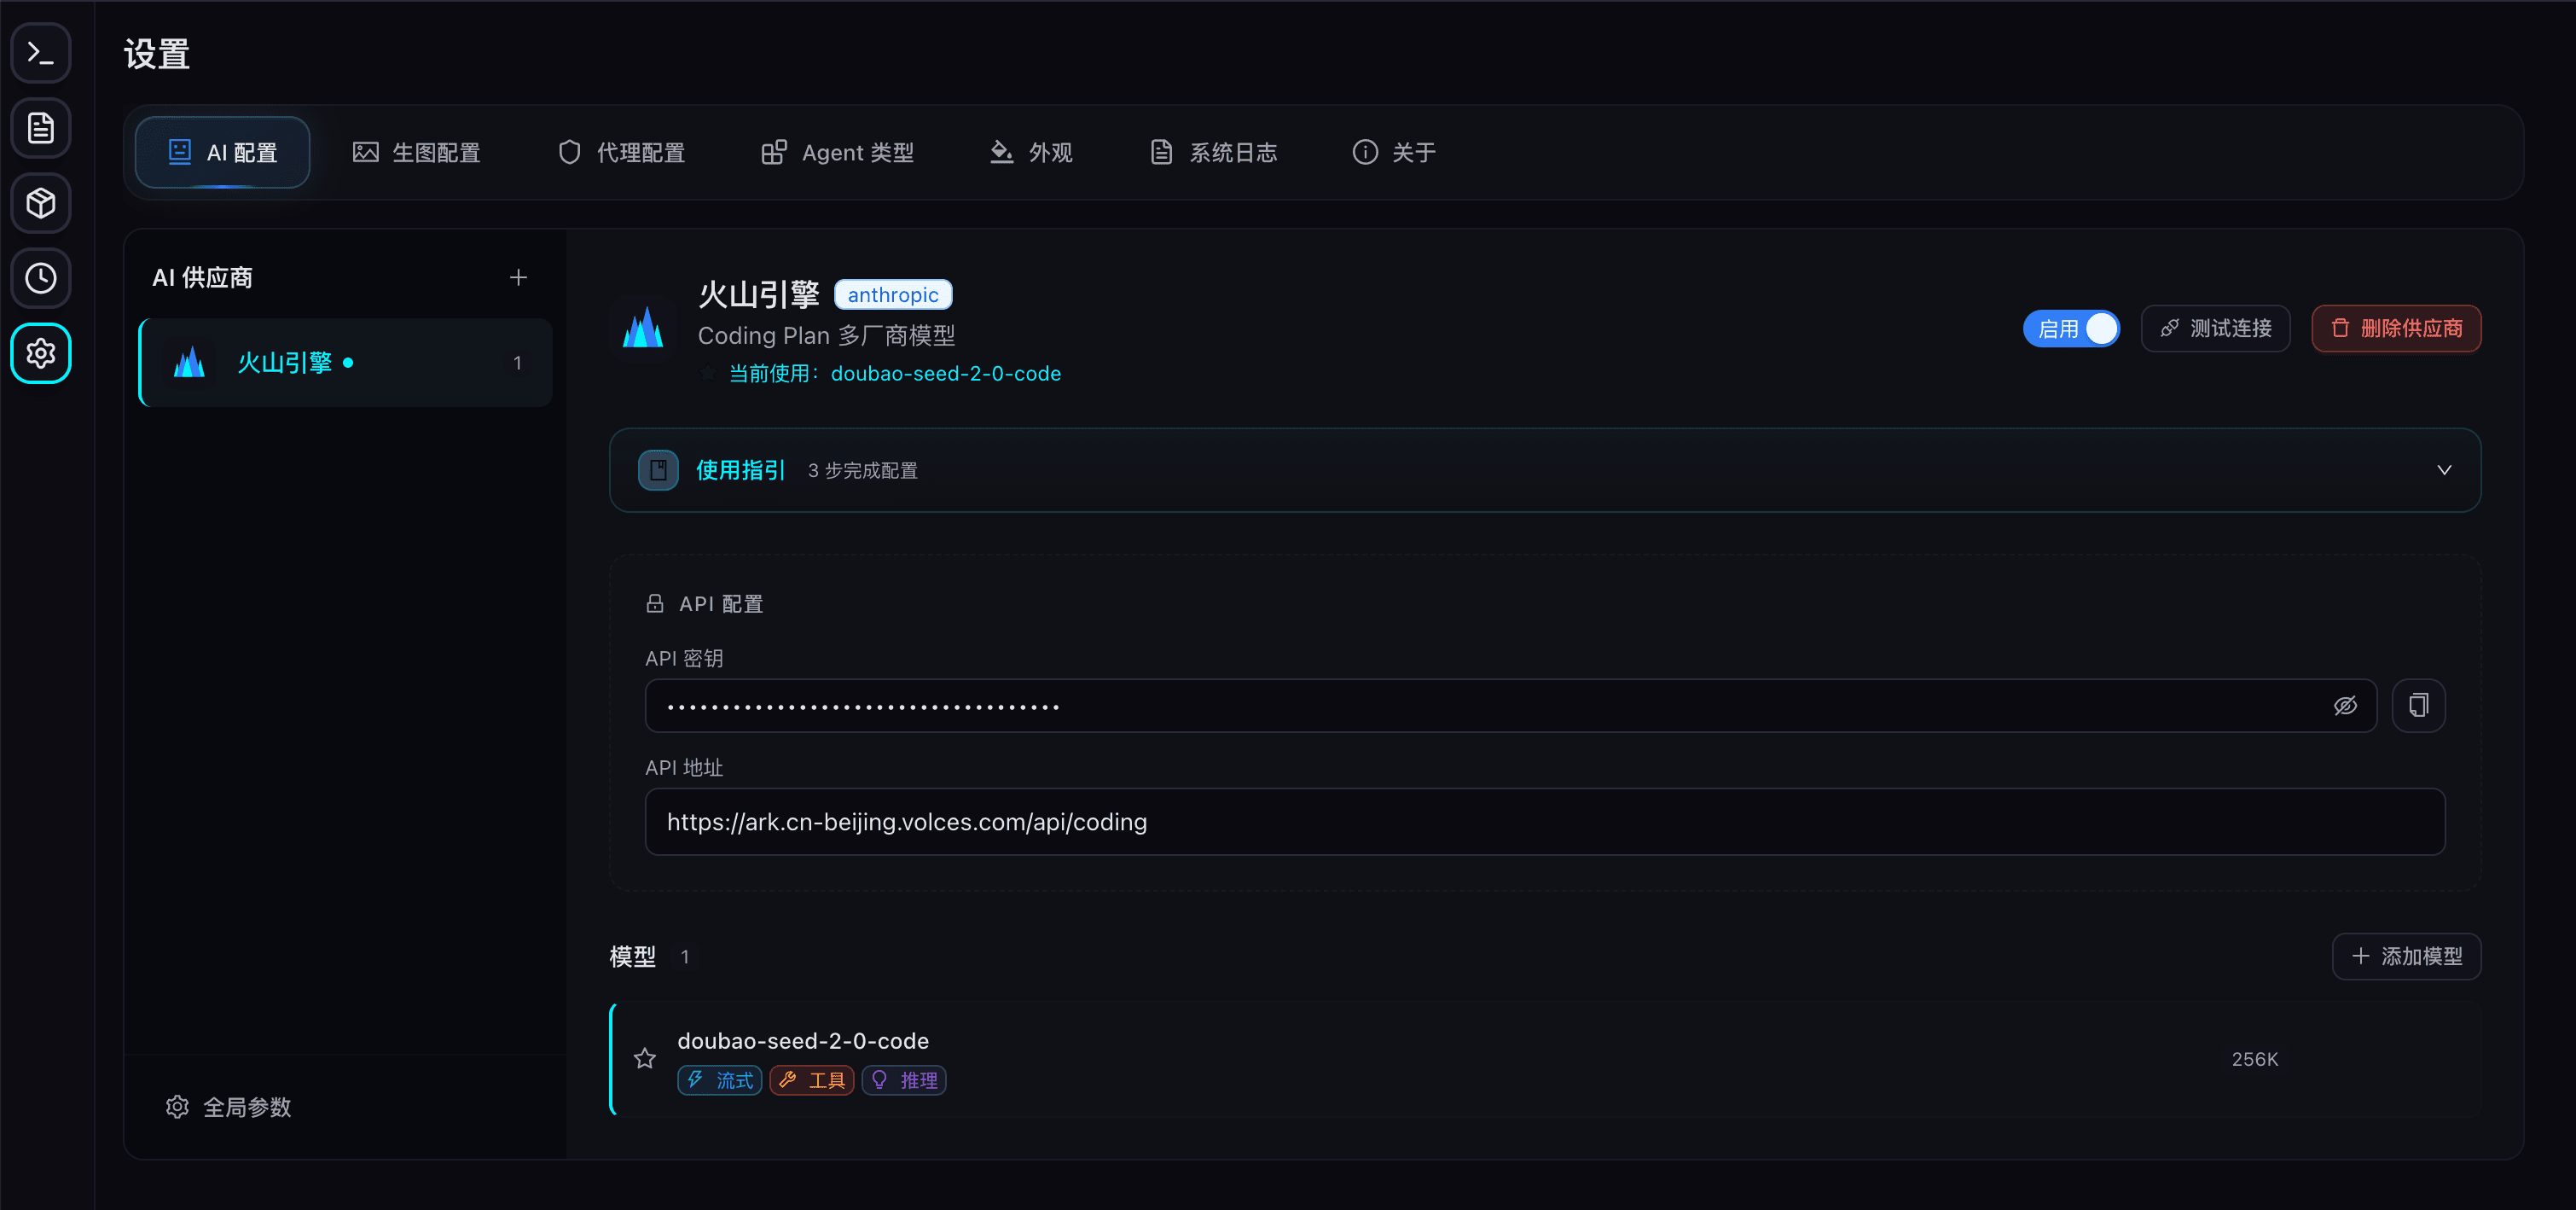Select the settings gear in the sidebar
The height and width of the screenshot is (1210, 2576).
click(x=40, y=353)
